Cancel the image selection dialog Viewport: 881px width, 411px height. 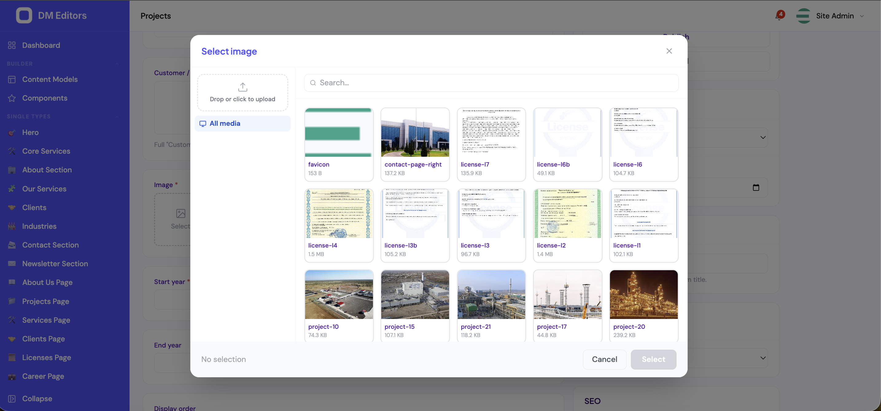click(x=604, y=359)
